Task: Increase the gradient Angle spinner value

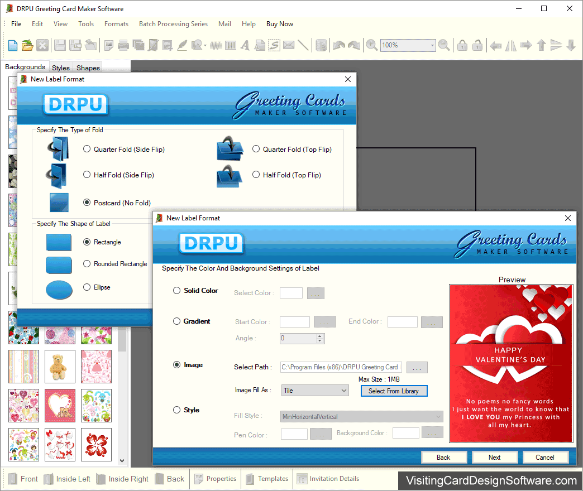Action: pos(320,336)
